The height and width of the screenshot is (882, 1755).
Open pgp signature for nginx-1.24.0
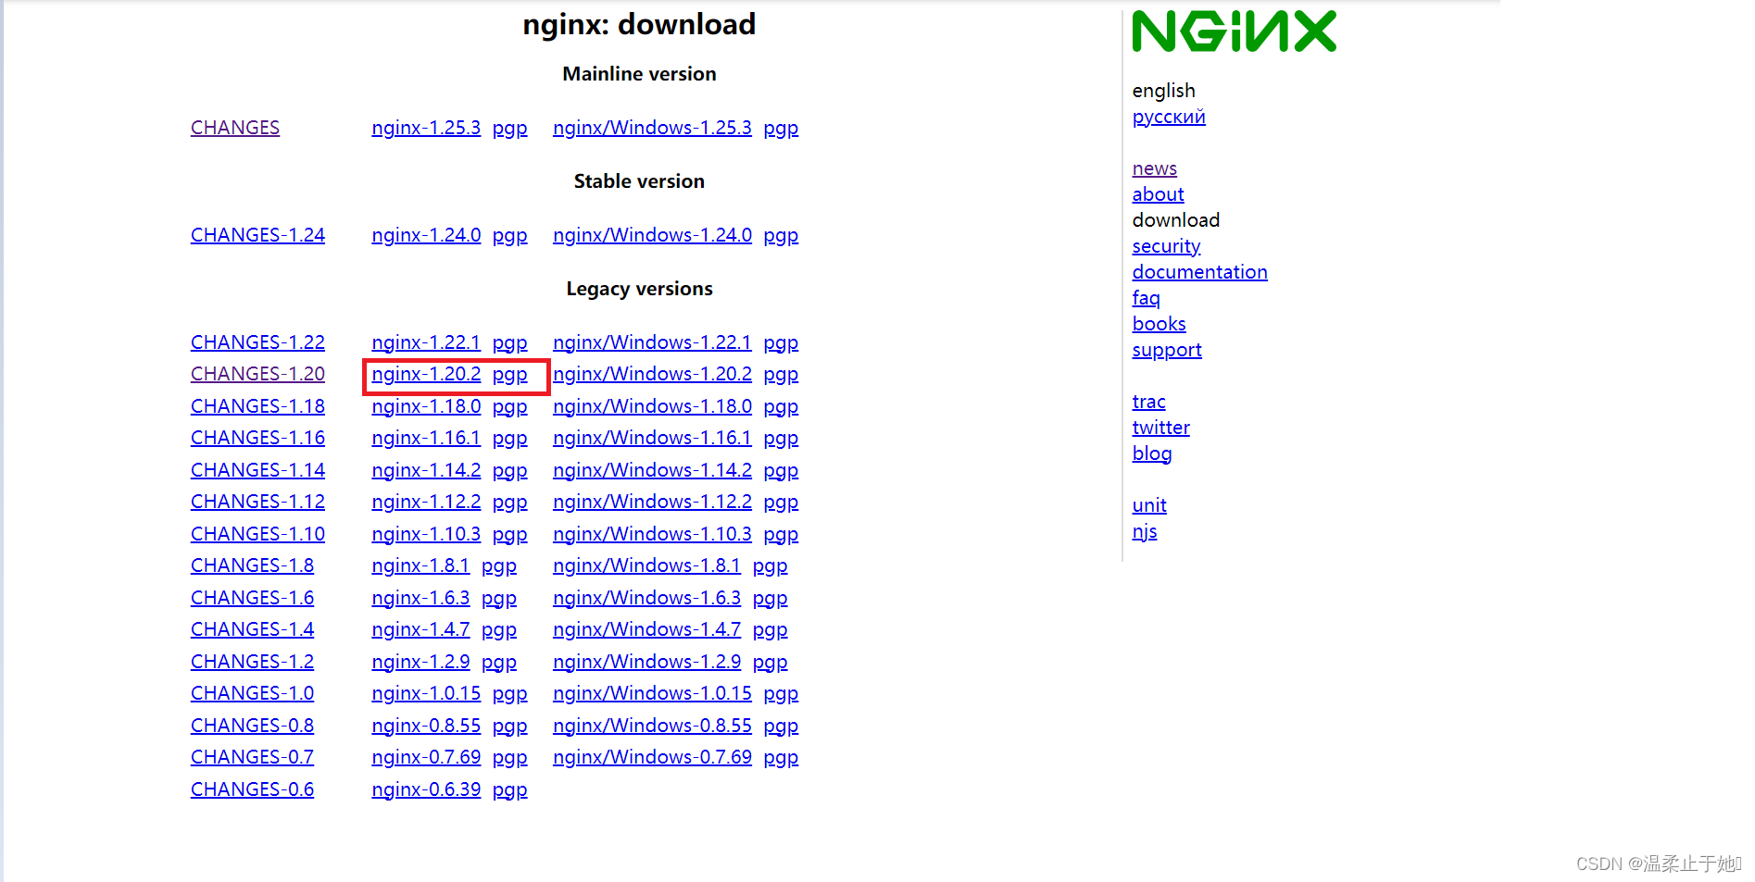click(509, 235)
